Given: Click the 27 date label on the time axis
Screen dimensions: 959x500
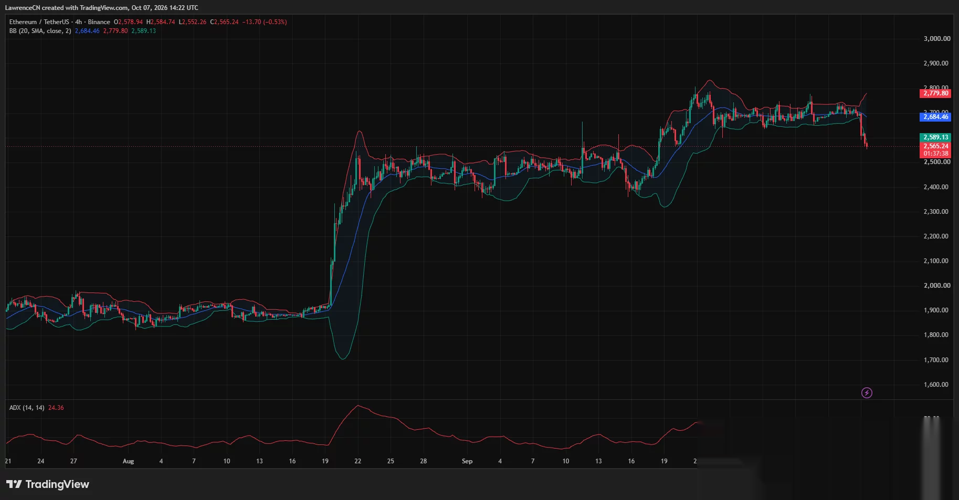Looking at the screenshot, I should 73,461.
